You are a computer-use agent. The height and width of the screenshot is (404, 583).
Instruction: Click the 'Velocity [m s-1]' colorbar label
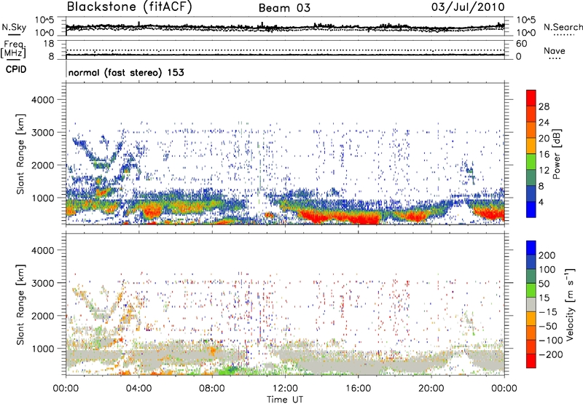pyautogui.click(x=570, y=304)
